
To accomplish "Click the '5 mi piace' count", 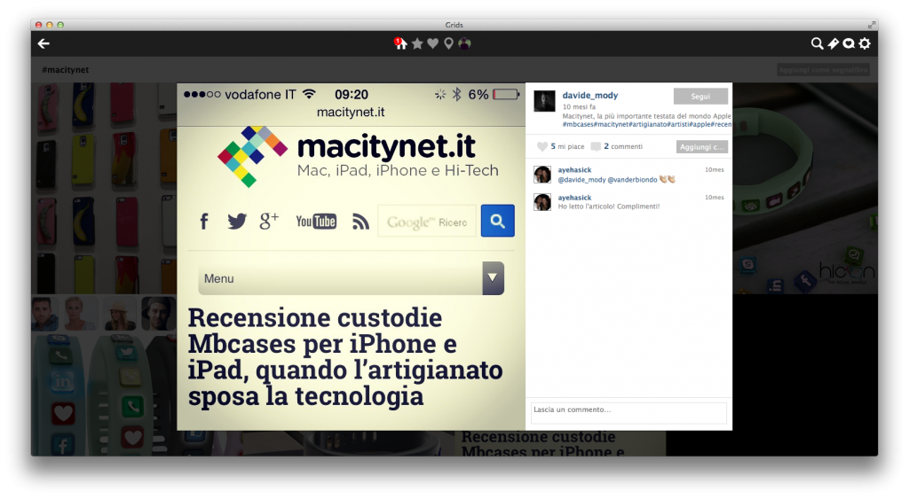I will (x=567, y=146).
